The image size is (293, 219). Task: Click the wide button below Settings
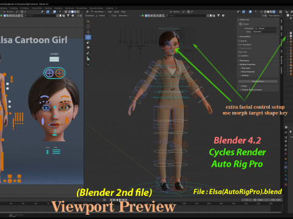[x=258, y=82]
